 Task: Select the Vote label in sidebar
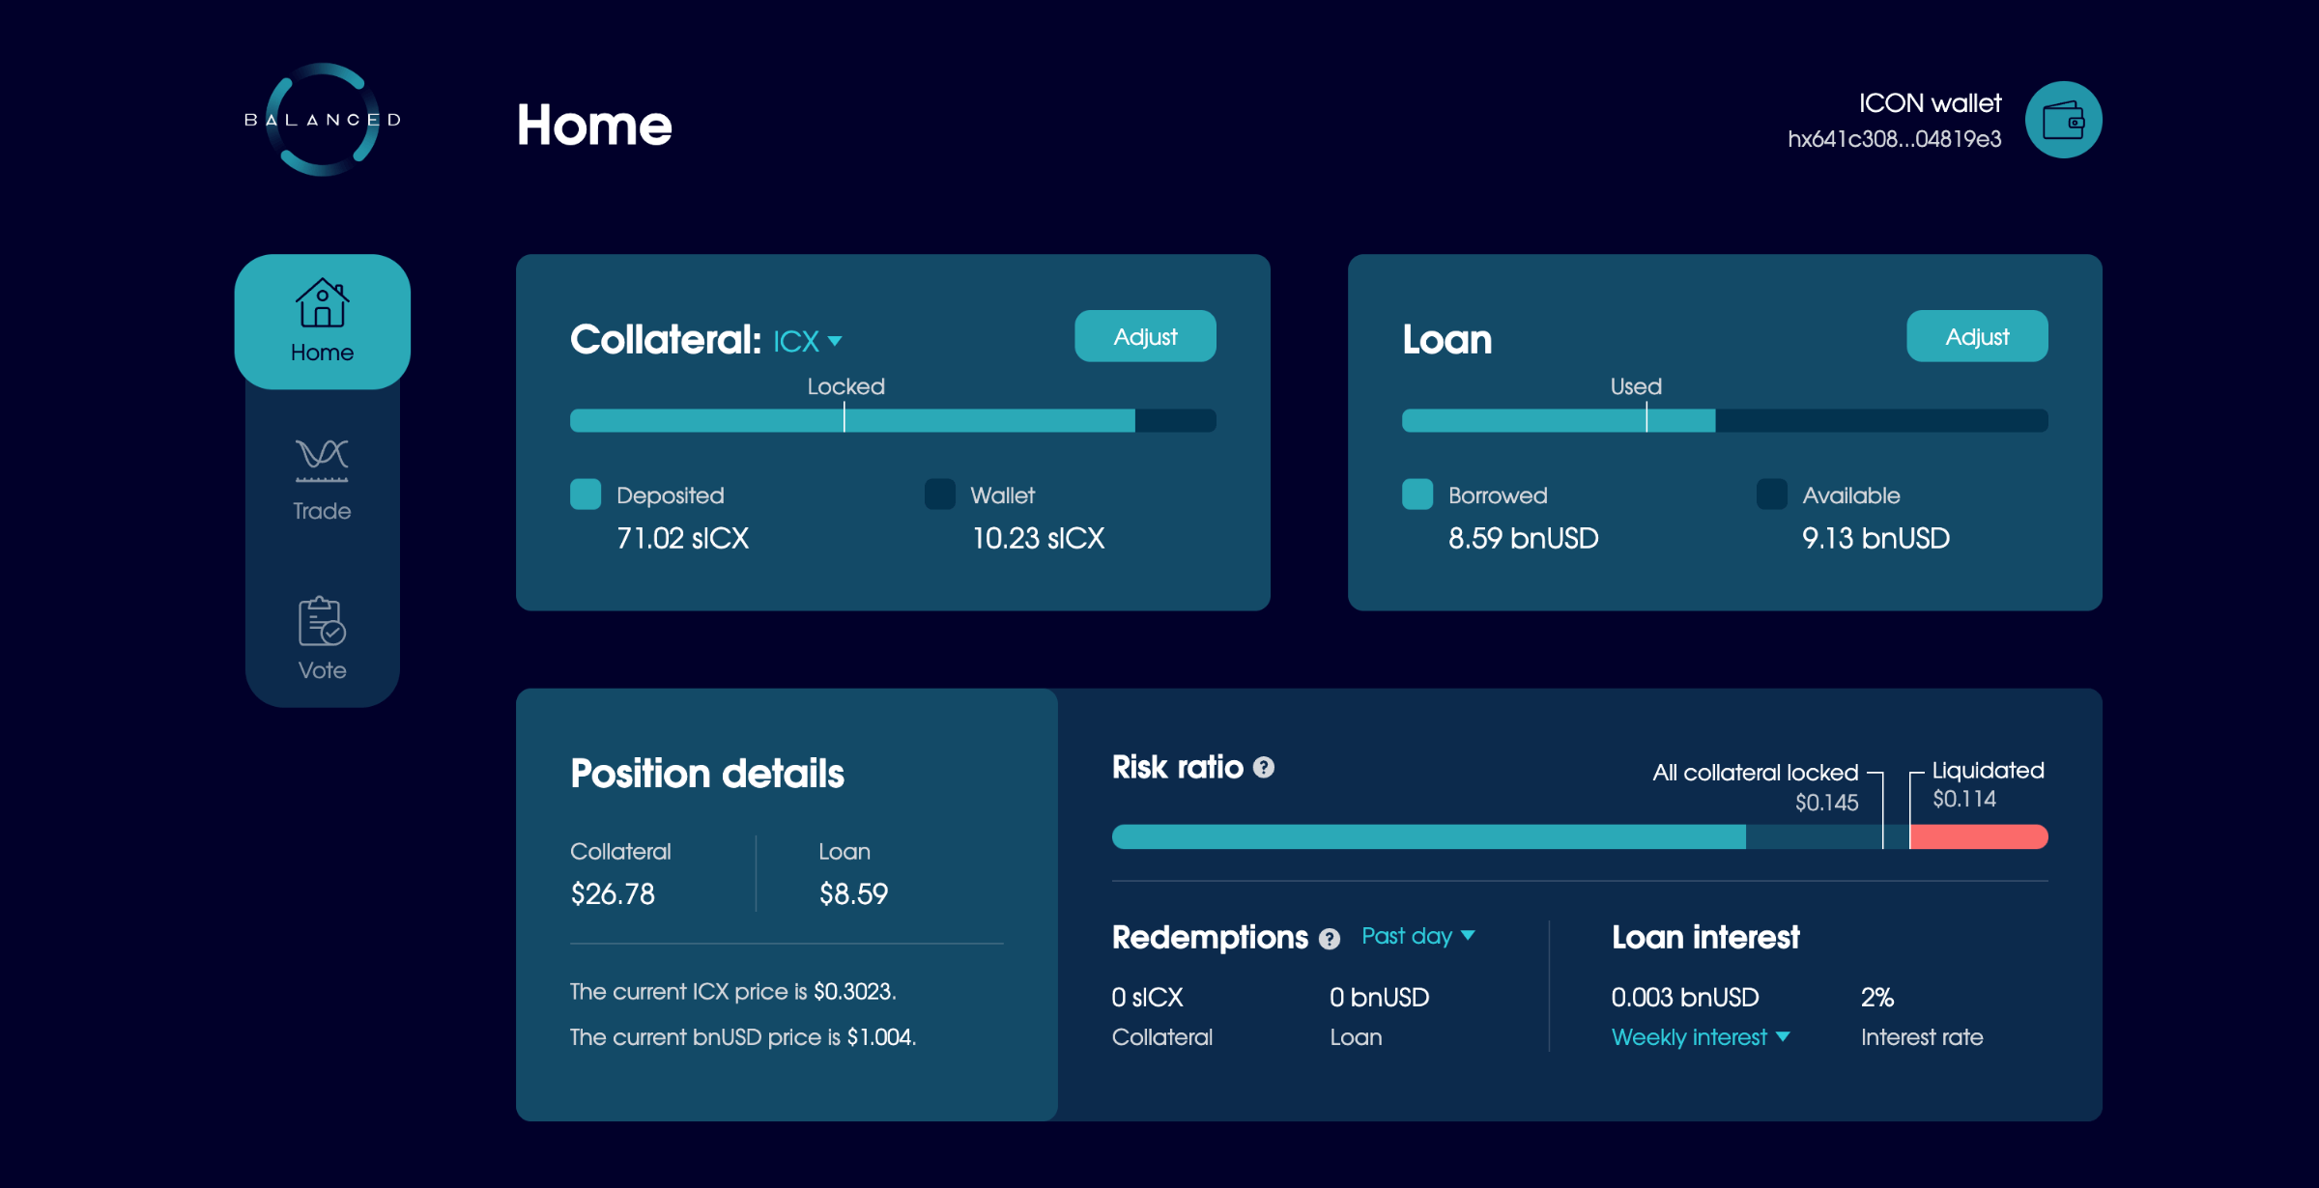pos(322,670)
